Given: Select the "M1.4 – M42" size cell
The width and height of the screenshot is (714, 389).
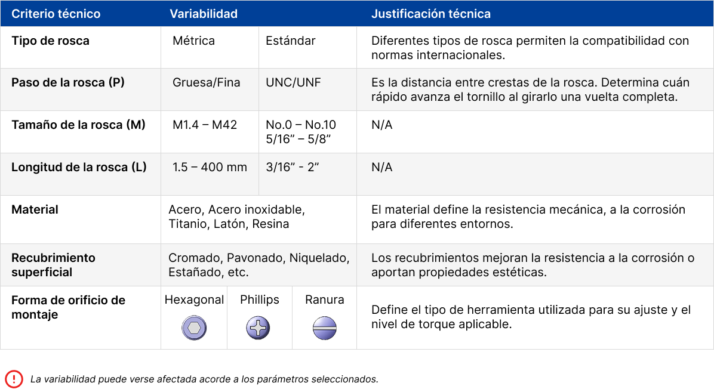Looking at the screenshot, I should [x=205, y=125].
